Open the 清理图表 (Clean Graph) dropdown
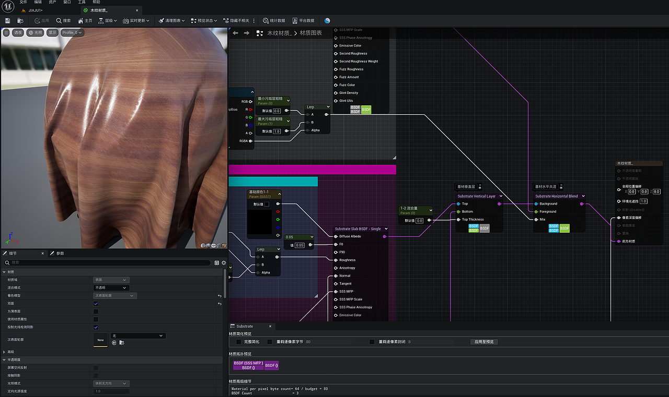This screenshot has height=397, width=669. pyautogui.click(x=171, y=20)
